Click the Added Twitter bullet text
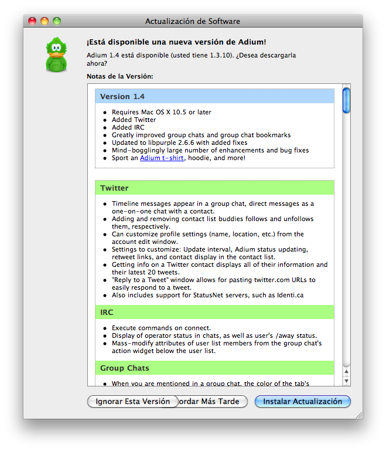The width and height of the screenshot is (386, 451). pyautogui.click(x=134, y=120)
